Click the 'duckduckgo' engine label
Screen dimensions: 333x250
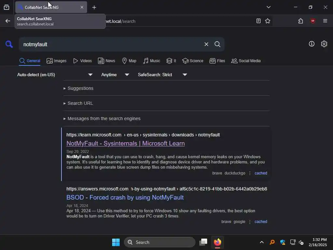[x=235, y=173]
